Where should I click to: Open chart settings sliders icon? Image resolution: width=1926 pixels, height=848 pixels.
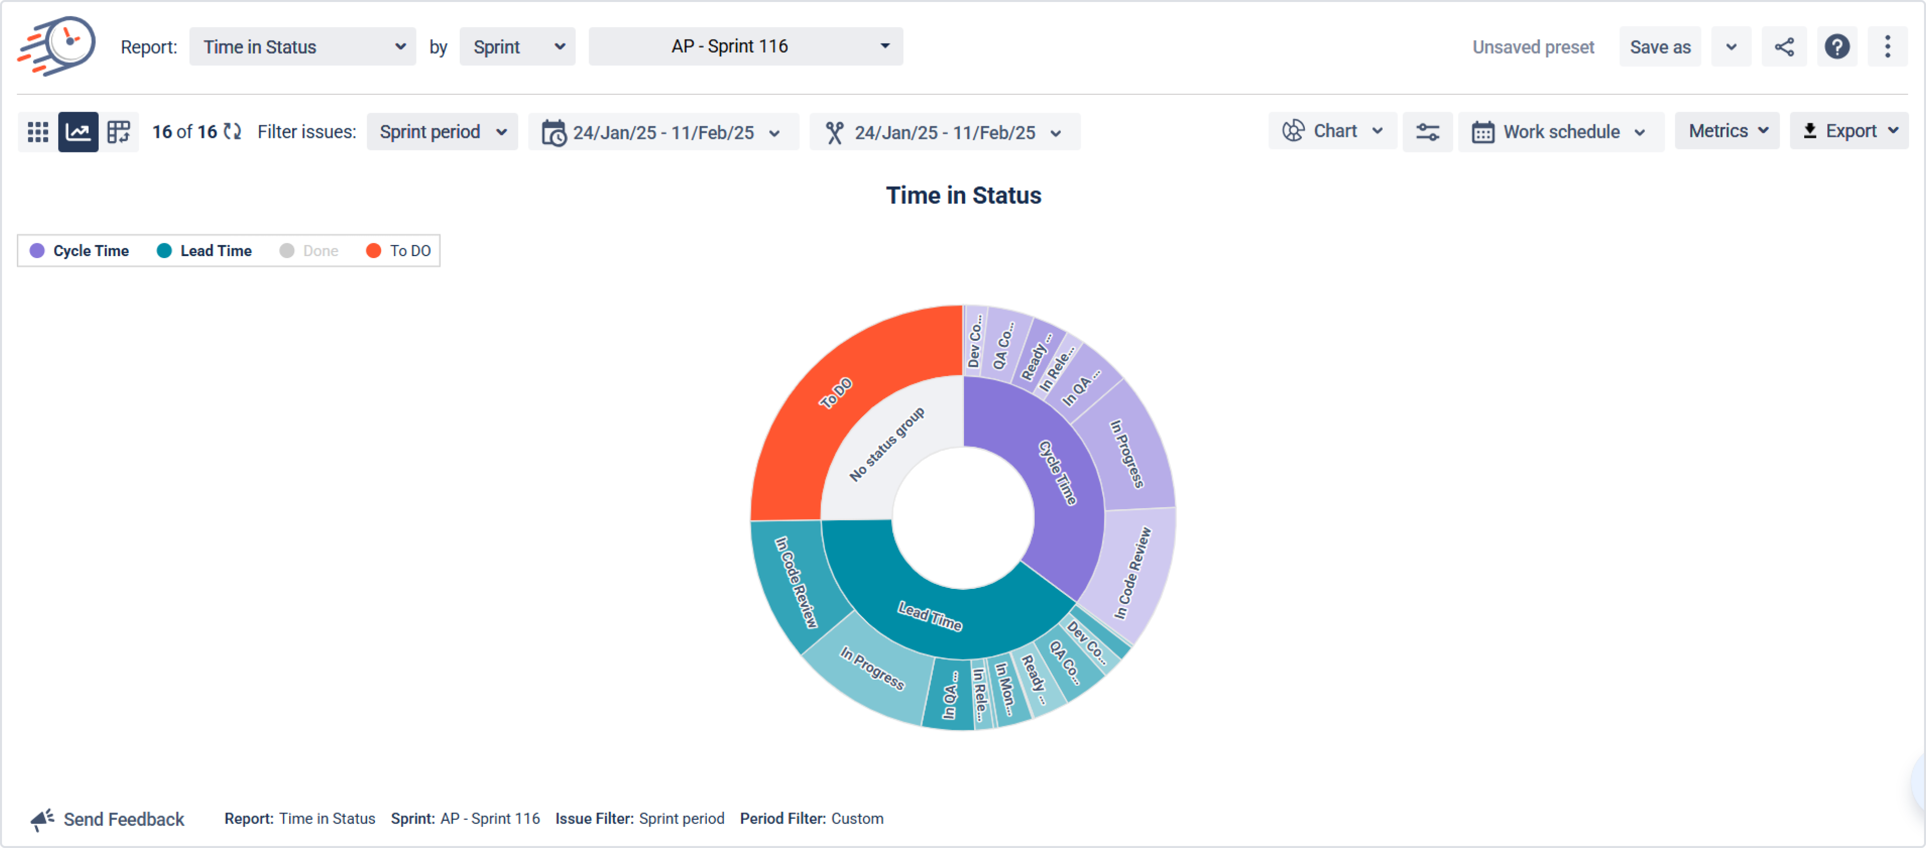click(1427, 132)
